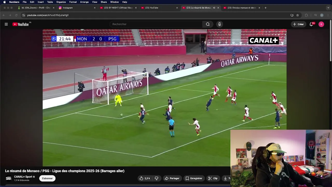
Task: Switch to the (23) YouTube tab
Action: (159, 8)
